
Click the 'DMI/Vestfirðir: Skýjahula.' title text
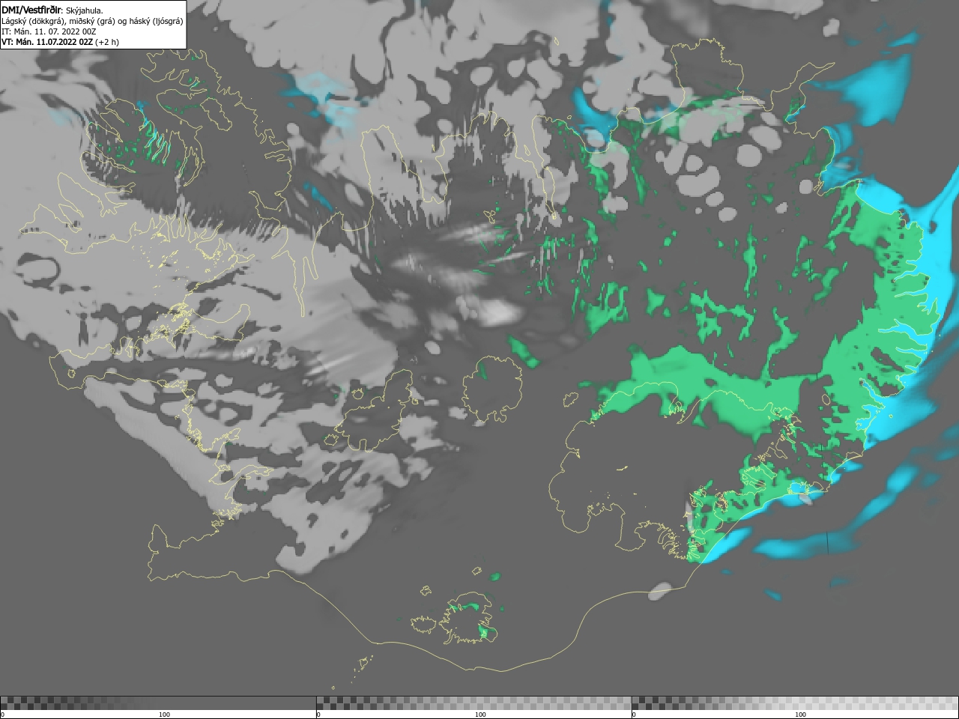point(52,10)
